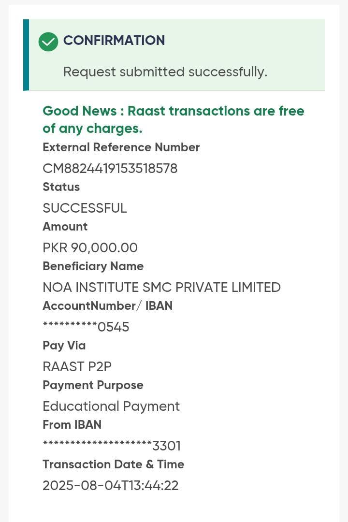Tap the SUCCESSFUL status value
348x522 pixels.
click(x=85, y=208)
